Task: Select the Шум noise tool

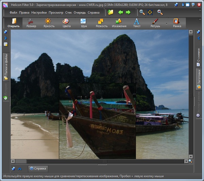Action: 83,23
